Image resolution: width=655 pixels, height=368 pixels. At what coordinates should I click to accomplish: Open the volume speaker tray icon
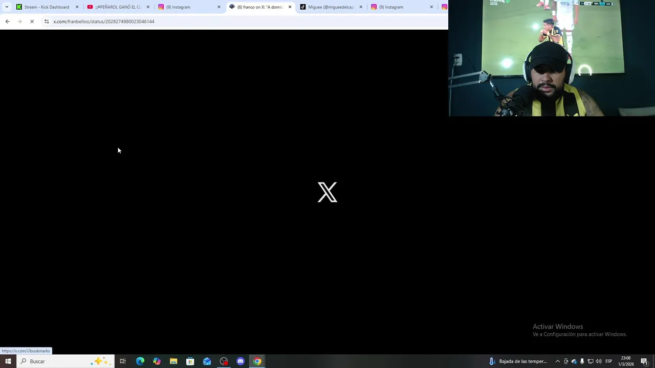pyautogui.click(x=599, y=361)
